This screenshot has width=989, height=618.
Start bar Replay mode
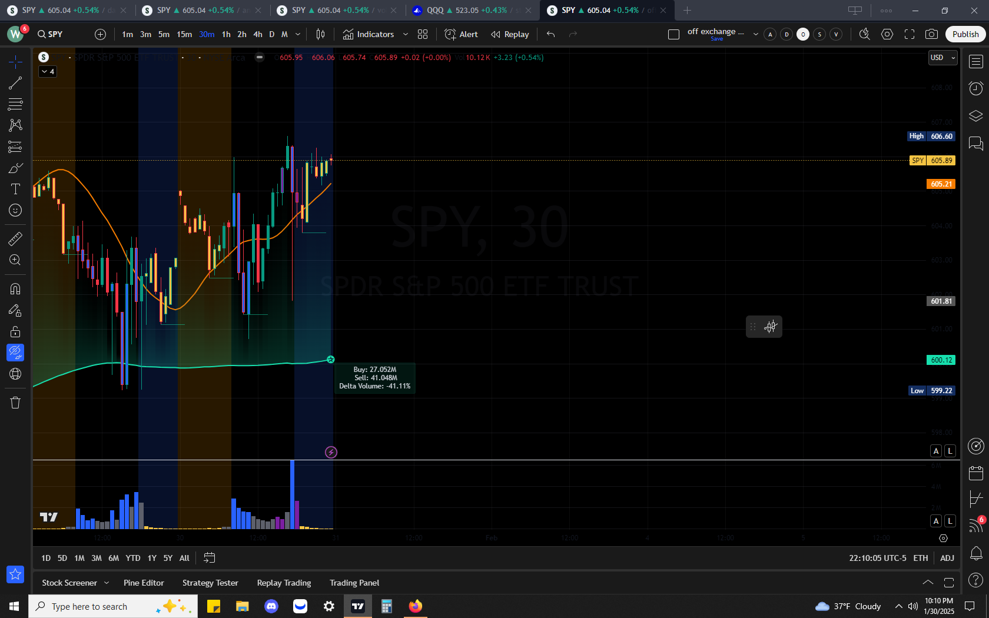coord(510,34)
